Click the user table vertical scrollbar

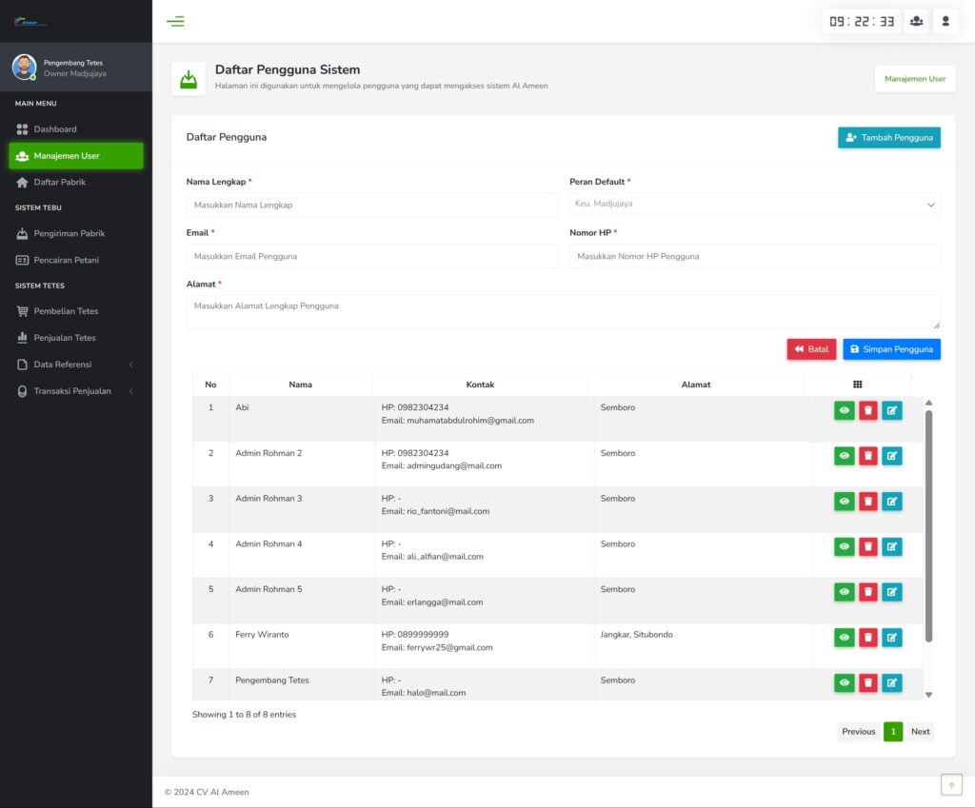click(928, 523)
